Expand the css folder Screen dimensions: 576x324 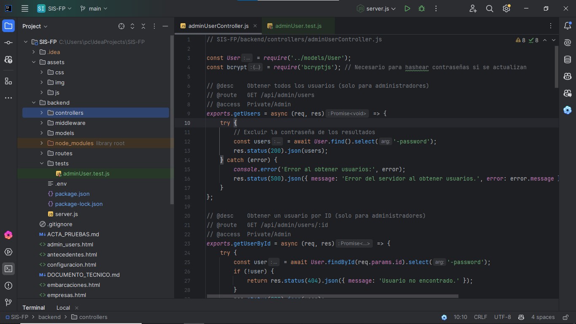click(x=42, y=72)
